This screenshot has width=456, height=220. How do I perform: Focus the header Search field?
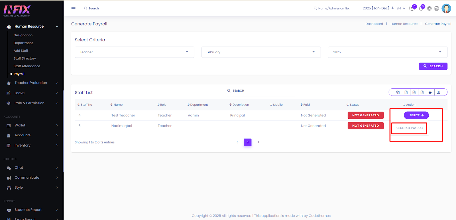pyautogui.click(x=93, y=9)
